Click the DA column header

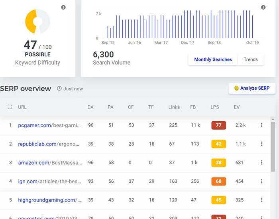[90, 107]
